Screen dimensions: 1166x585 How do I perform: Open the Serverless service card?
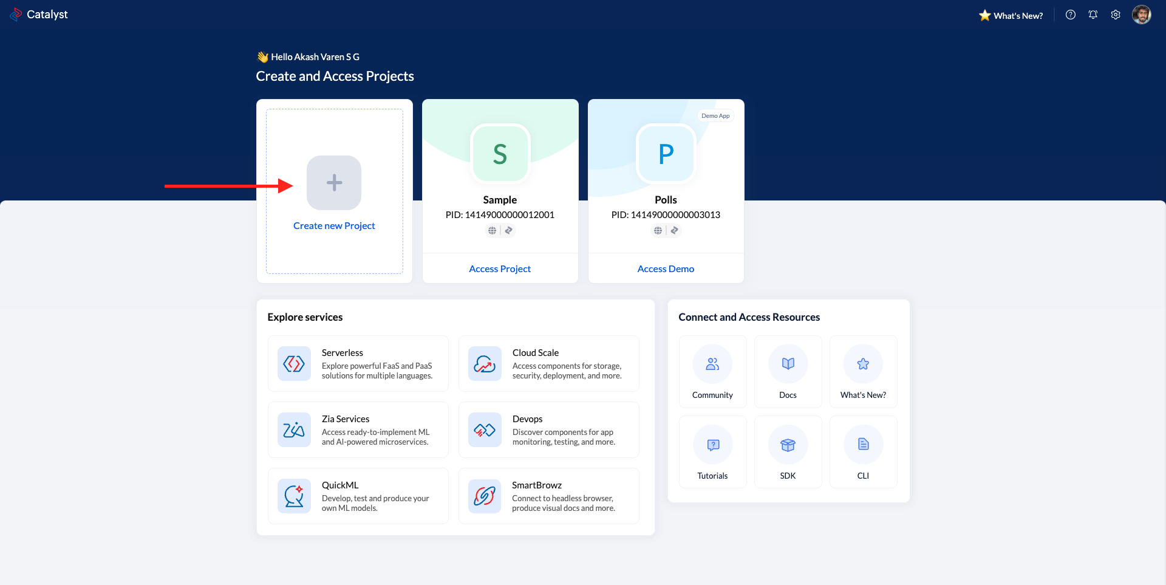[x=358, y=364]
